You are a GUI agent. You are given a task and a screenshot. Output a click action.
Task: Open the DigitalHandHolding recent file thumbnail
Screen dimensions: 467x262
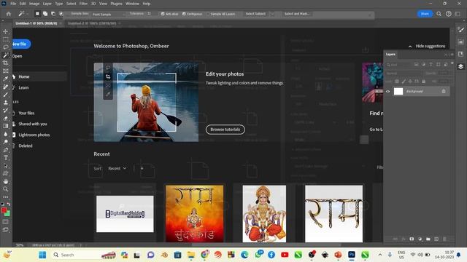[x=125, y=214]
